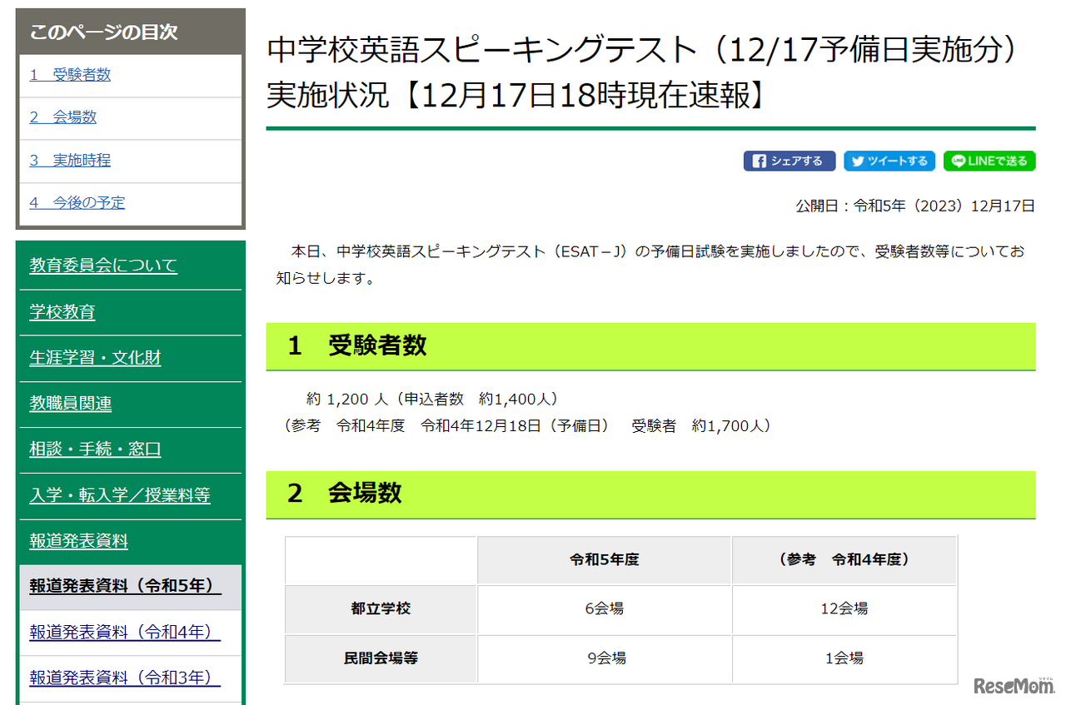Viewport: 1066px width, 705px height.
Task: Open the 教育委員会について sidebar menu
Action: (x=102, y=265)
